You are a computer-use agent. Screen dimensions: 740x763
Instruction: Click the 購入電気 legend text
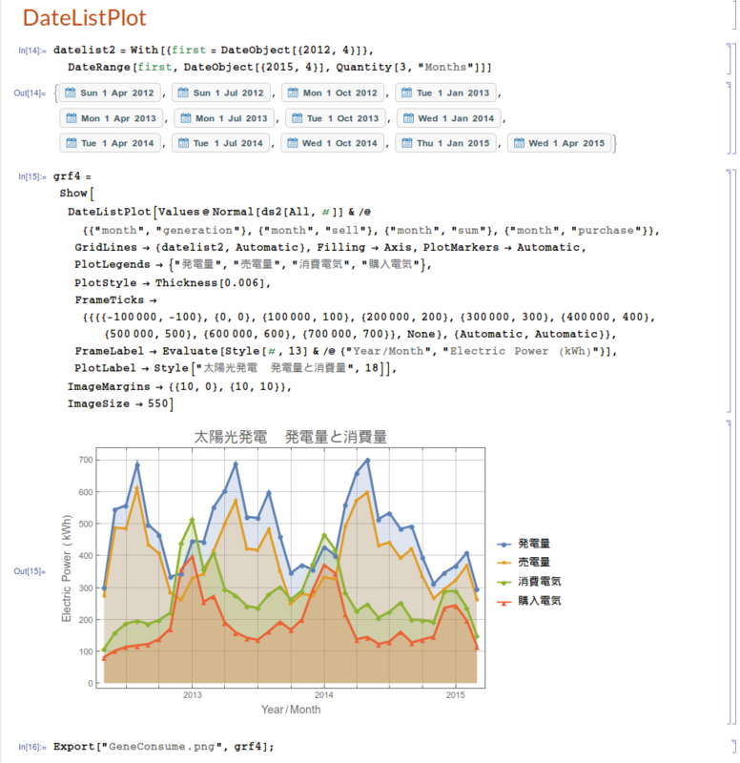(x=539, y=601)
